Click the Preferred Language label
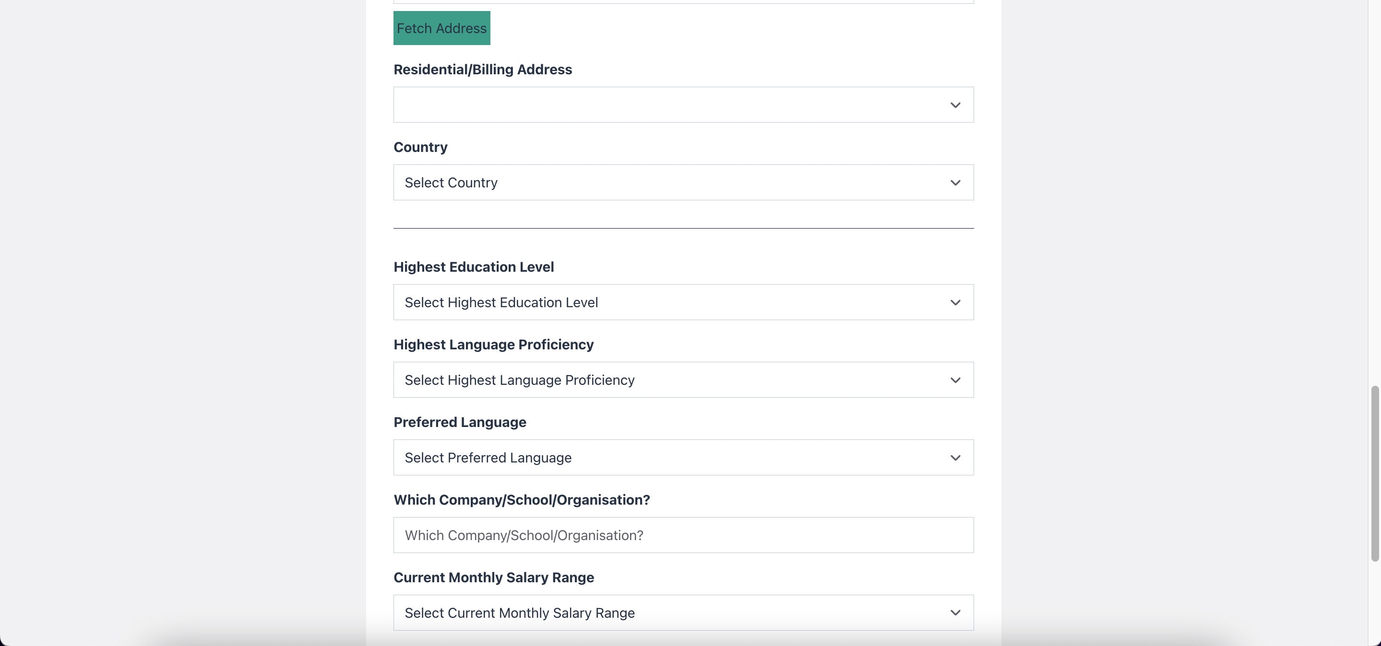Viewport: 1381px width, 646px height. [x=459, y=422]
